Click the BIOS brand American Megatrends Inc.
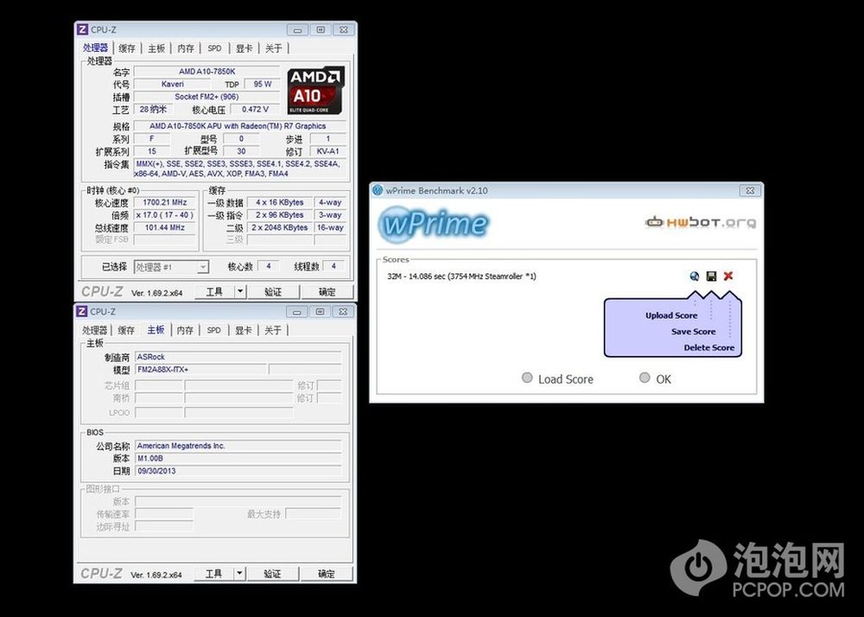 238,446
